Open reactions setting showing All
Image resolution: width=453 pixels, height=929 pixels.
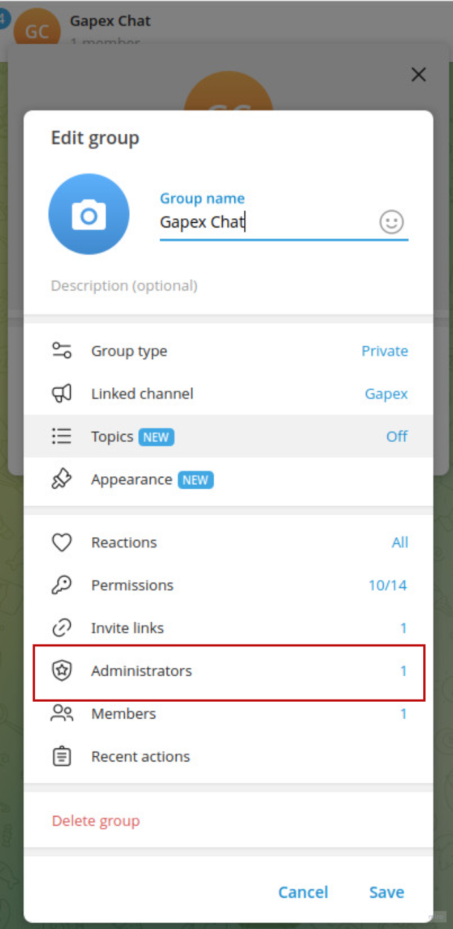pyautogui.click(x=400, y=542)
